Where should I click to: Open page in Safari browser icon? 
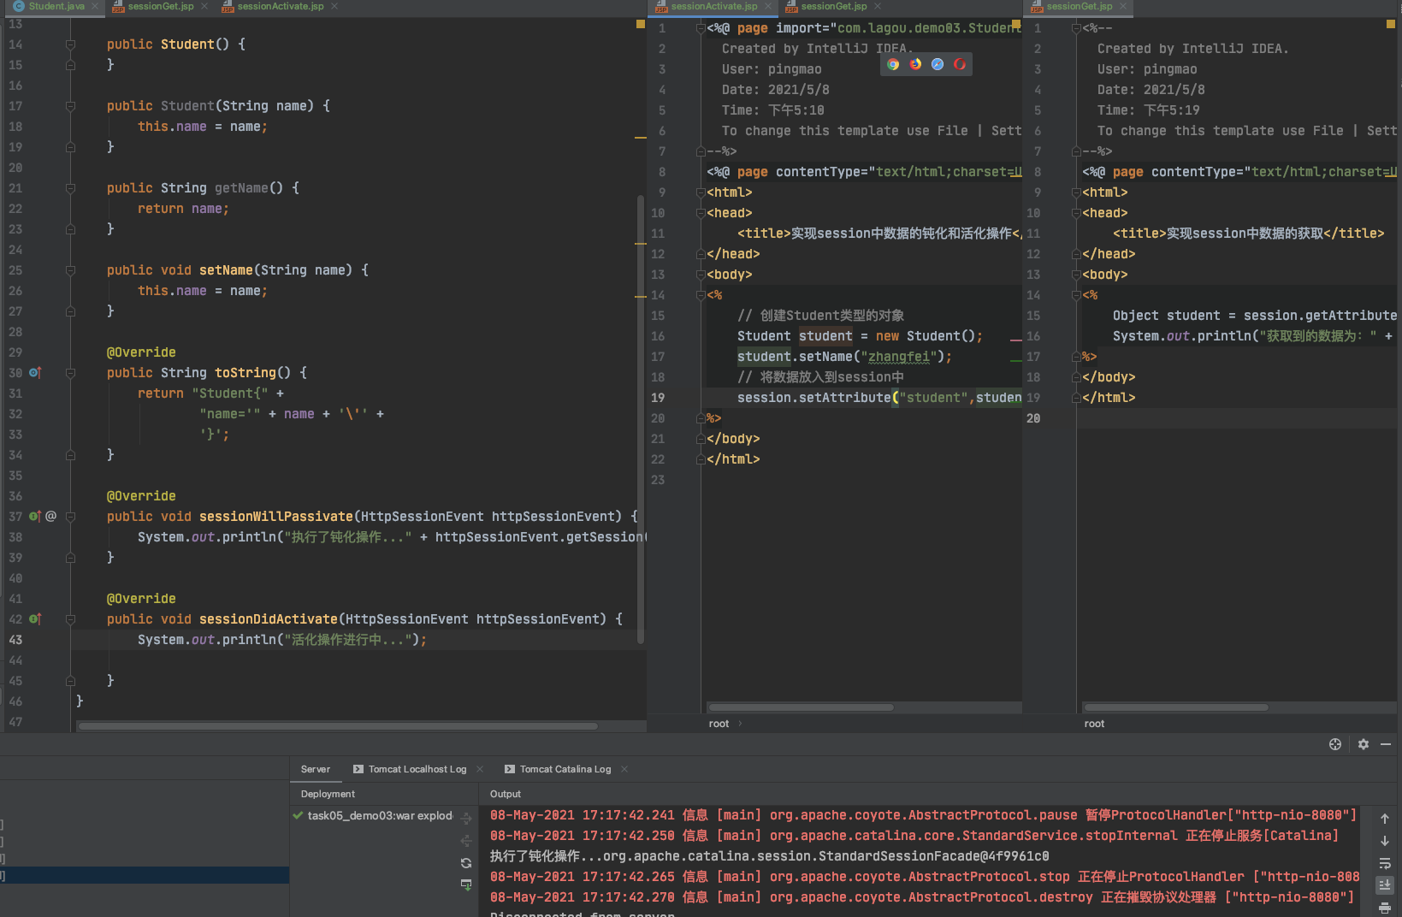coord(938,64)
